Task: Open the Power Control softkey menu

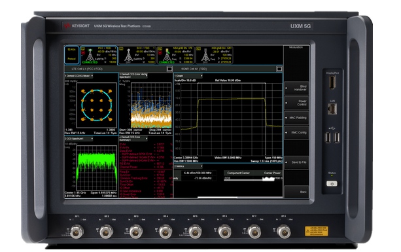Action: pos(296,103)
